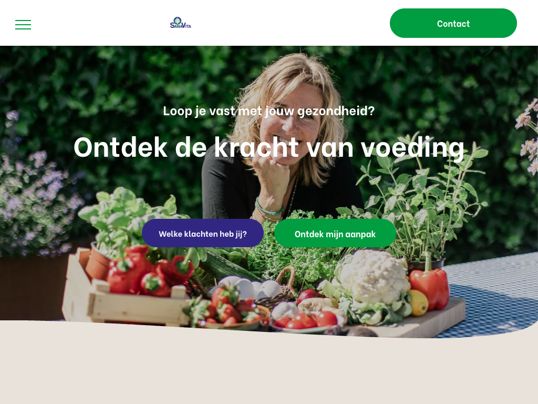The image size is (538, 404).
Task: Click the 'Ontdek de kracht van voeding' headline
Action: pyautogui.click(x=268, y=147)
